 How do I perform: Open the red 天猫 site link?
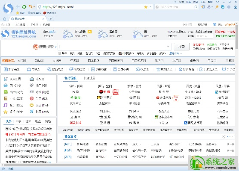(x=104, y=92)
